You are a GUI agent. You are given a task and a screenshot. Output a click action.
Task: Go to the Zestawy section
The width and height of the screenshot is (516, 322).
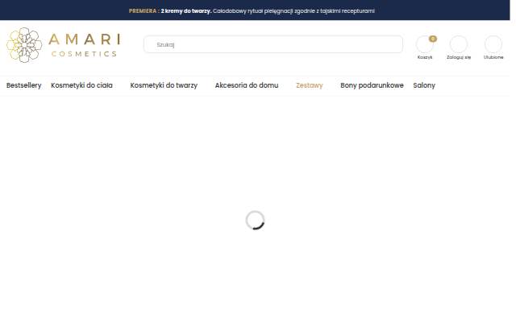pos(310,85)
